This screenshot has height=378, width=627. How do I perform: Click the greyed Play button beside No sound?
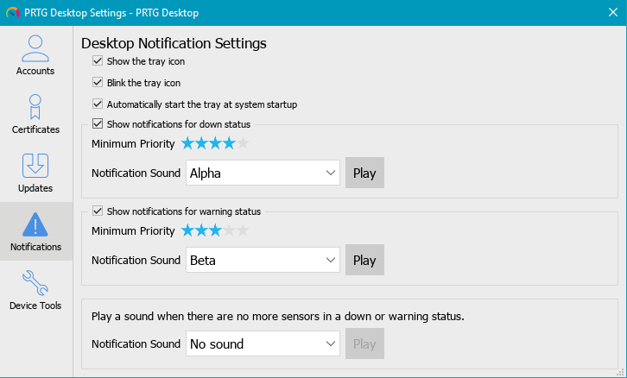[364, 343]
